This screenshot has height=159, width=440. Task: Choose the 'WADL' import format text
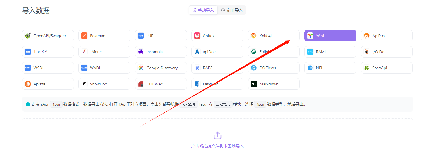click(95, 68)
